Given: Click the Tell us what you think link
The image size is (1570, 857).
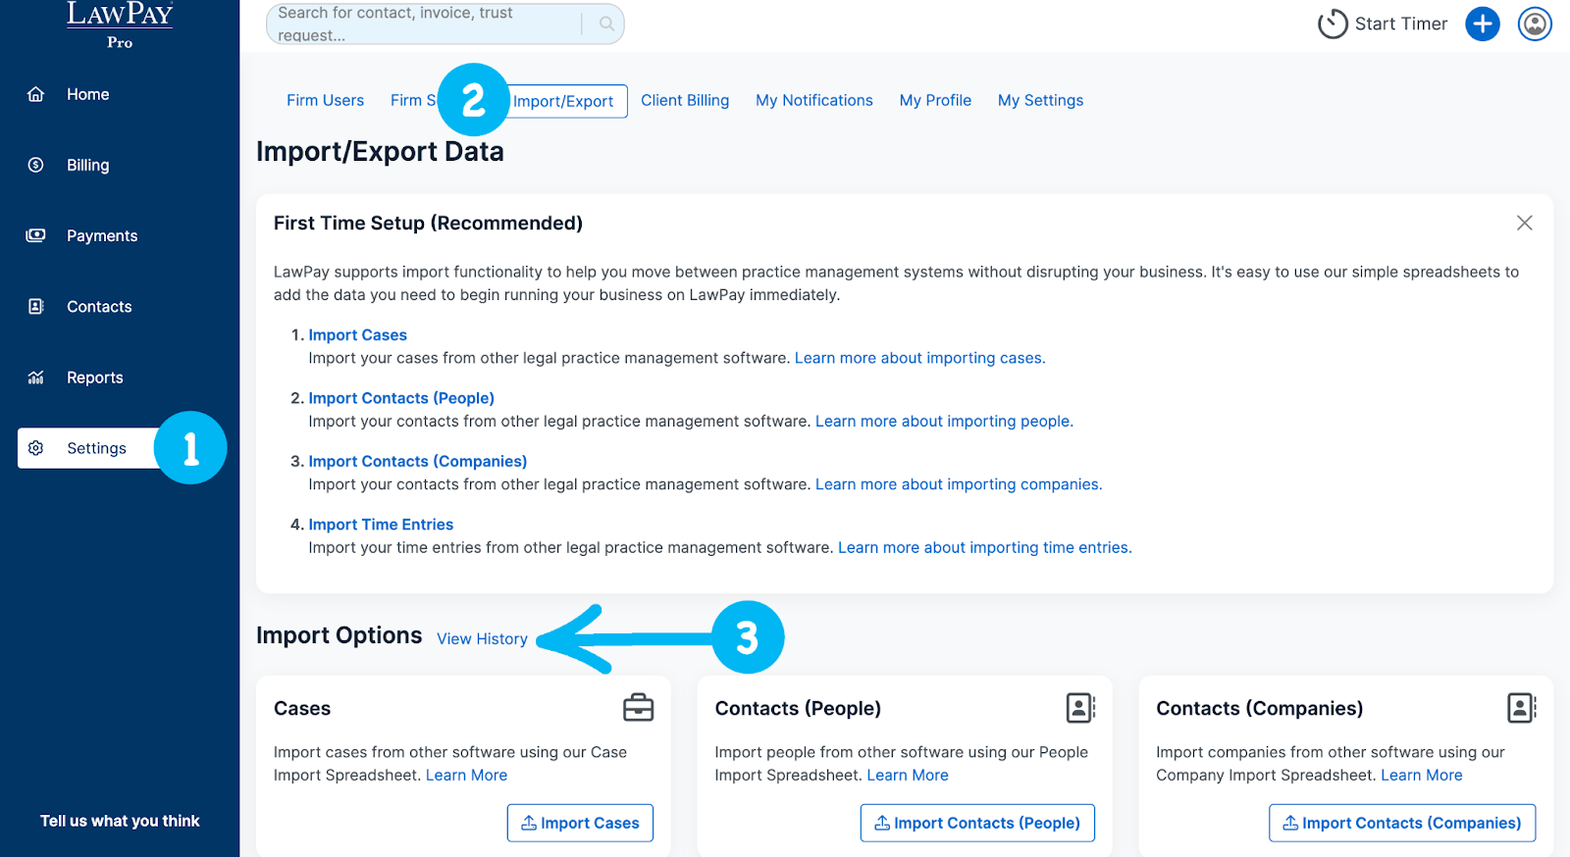Looking at the screenshot, I should coord(120,821).
